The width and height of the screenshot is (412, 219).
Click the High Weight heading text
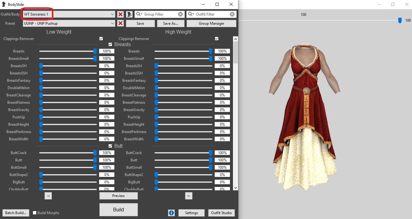click(x=178, y=32)
